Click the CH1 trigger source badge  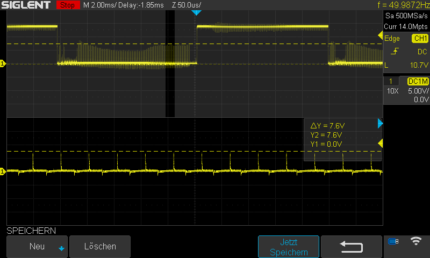[x=420, y=38]
